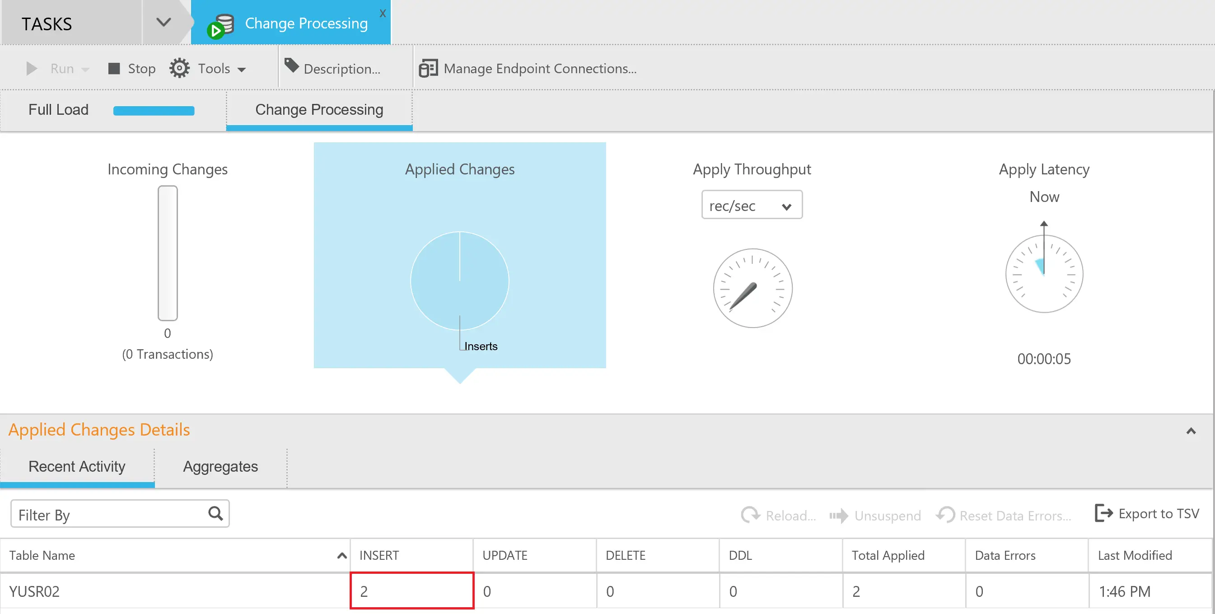Click the (0 Transactions) text

click(x=168, y=354)
